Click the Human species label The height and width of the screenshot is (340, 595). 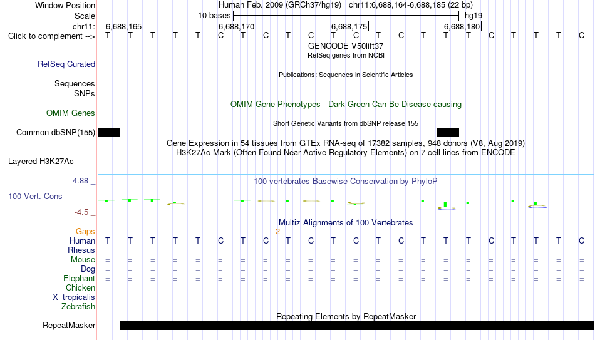[82, 240]
